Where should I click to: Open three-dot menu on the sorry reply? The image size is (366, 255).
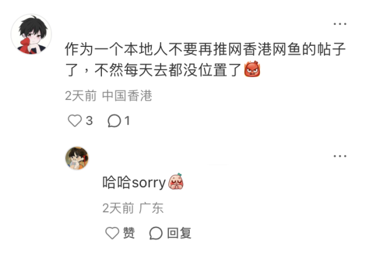[340, 156]
